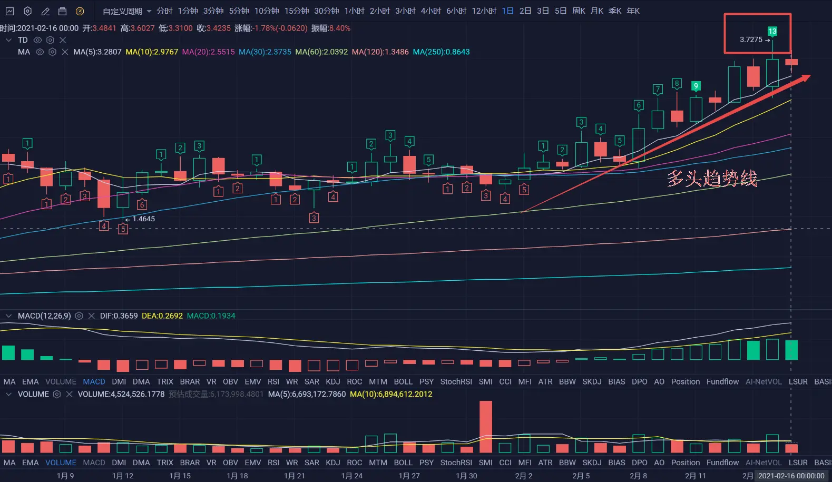Select the 周K timeframe
Image resolution: width=832 pixels, height=482 pixels.
coord(579,11)
